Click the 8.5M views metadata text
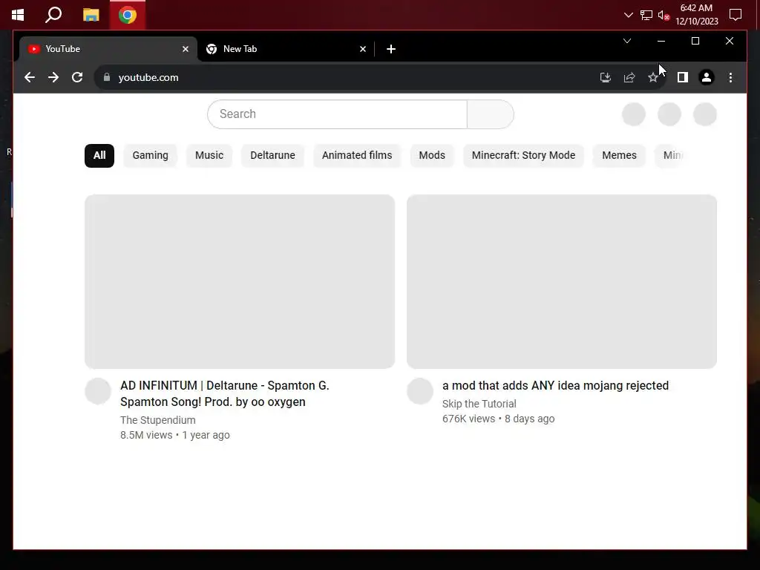The image size is (760, 570). click(146, 435)
